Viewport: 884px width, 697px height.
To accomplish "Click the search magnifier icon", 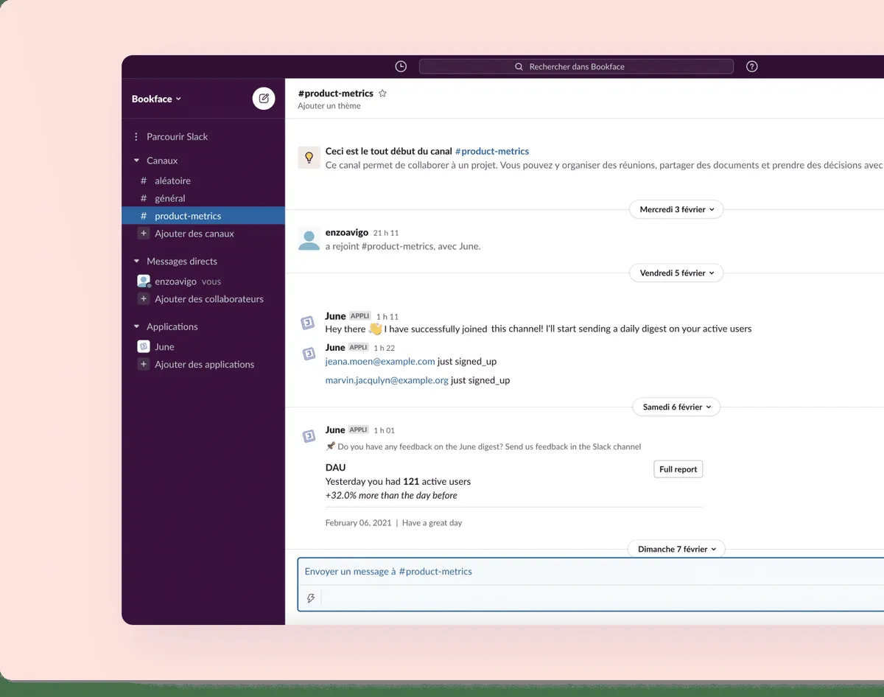I will [519, 66].
